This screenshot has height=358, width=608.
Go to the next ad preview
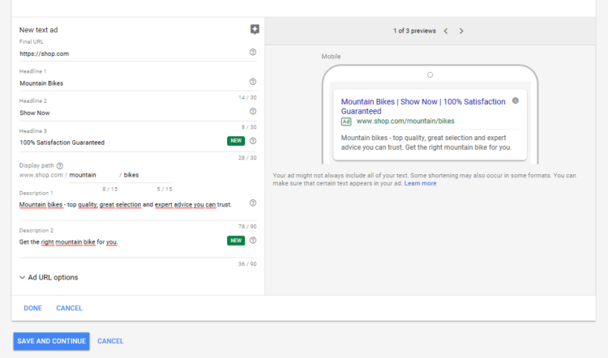pos(461,31)
